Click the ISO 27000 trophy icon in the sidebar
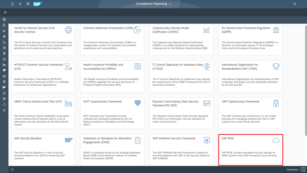Viewport: 307px width, 173px height. [4, 59]
